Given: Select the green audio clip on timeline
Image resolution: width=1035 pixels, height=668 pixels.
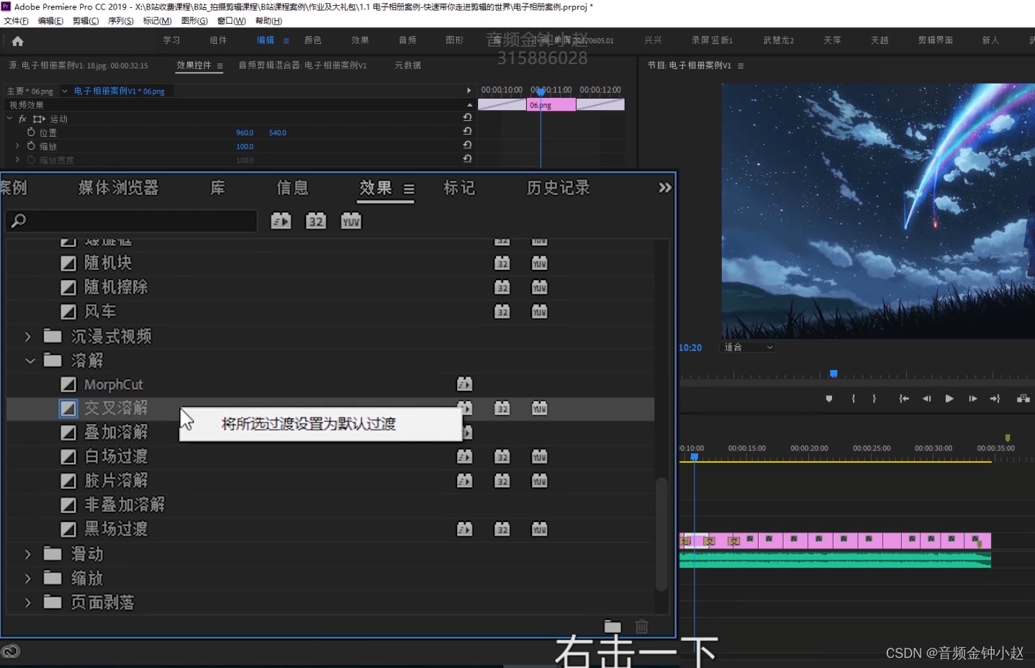Looking at the screenshot, I should click(x=835, y=559).
